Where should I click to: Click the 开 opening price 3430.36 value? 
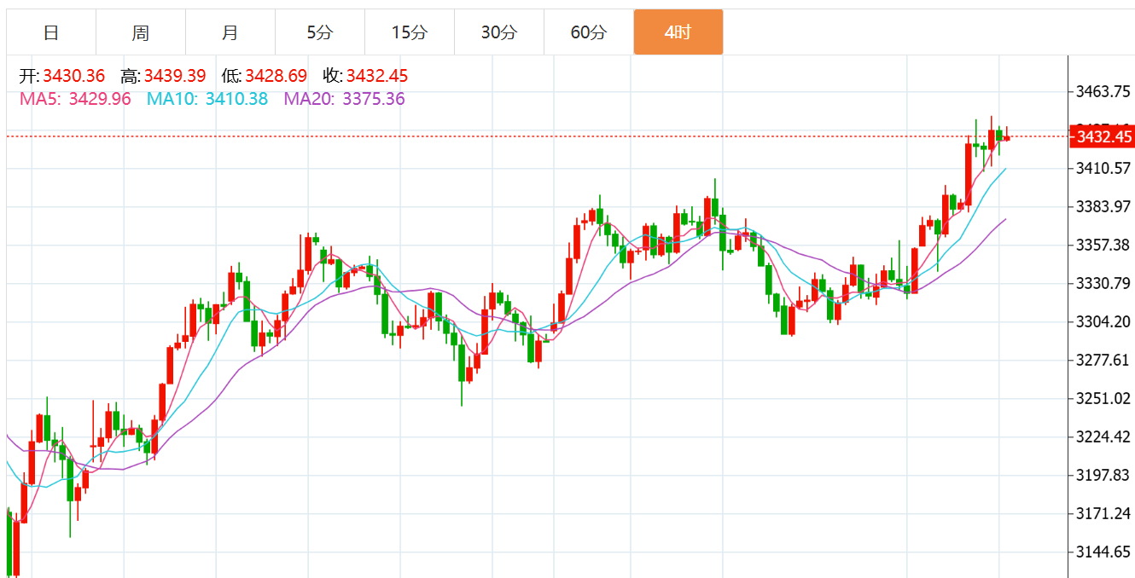click(74, 76)
